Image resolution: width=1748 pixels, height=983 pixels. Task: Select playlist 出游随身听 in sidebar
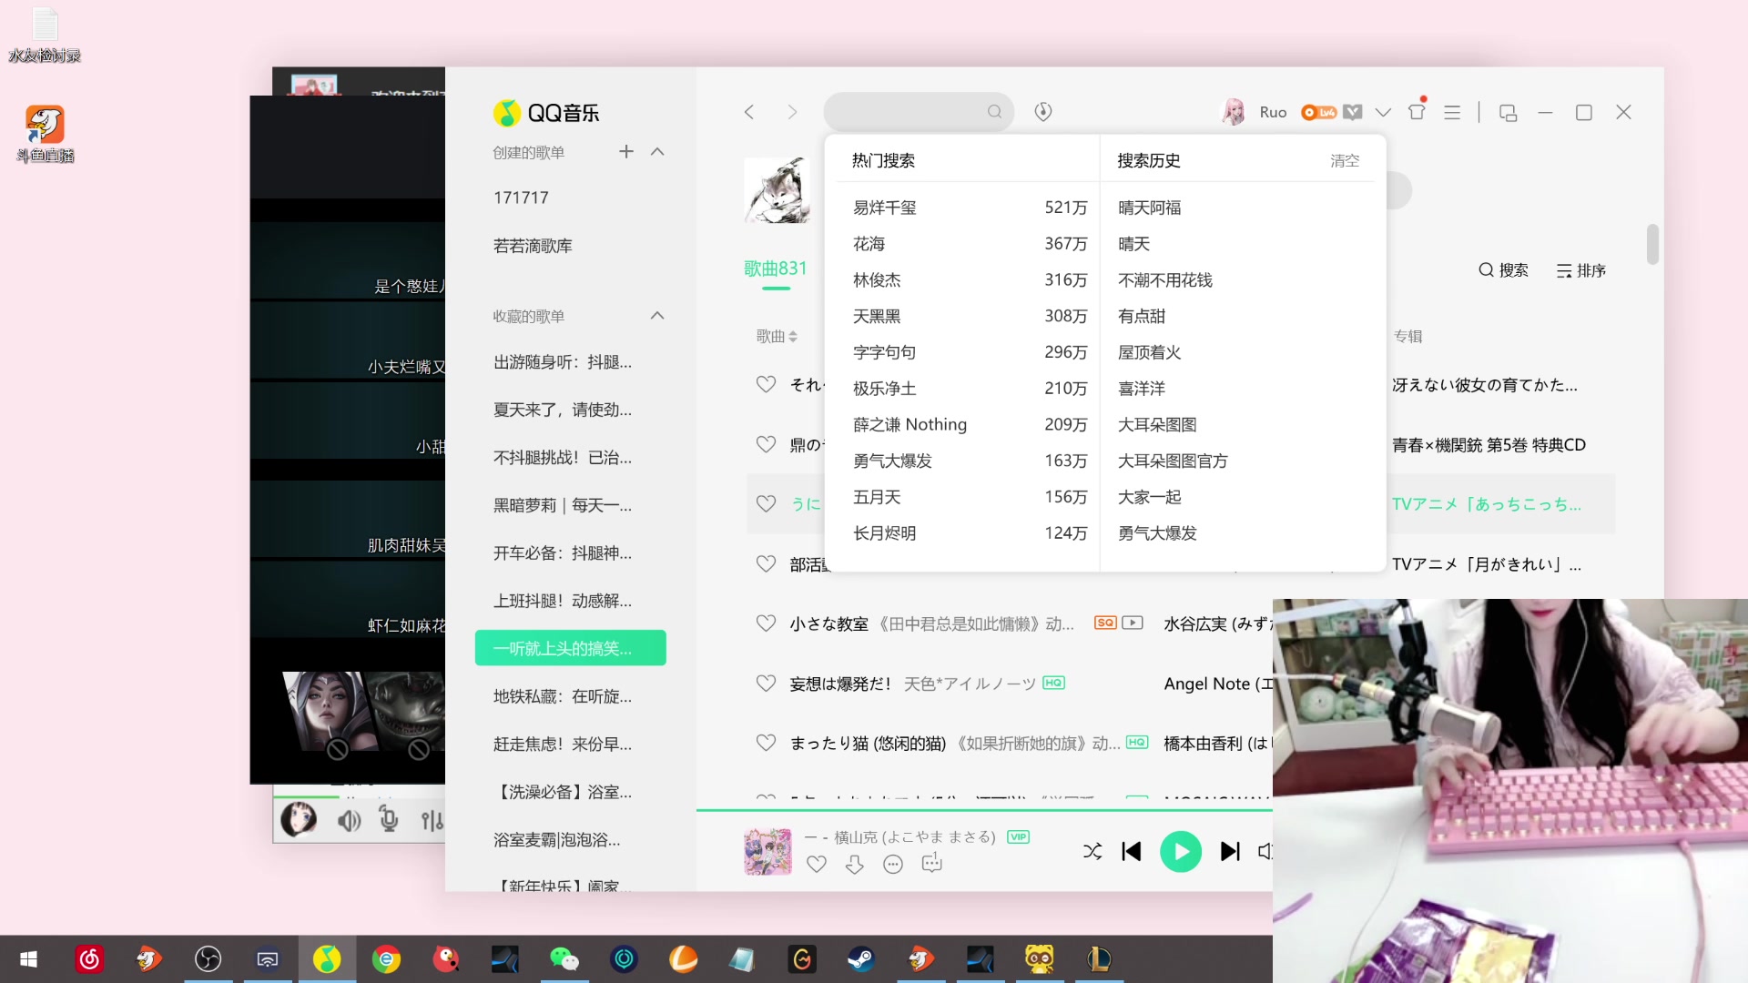[562, 361]
